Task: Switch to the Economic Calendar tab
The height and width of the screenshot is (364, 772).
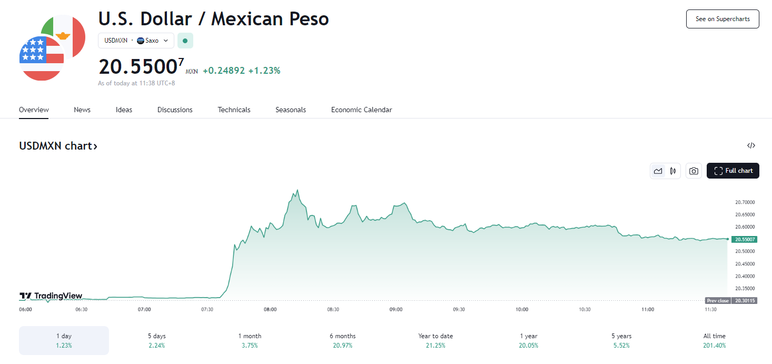Action: point(361,110)
